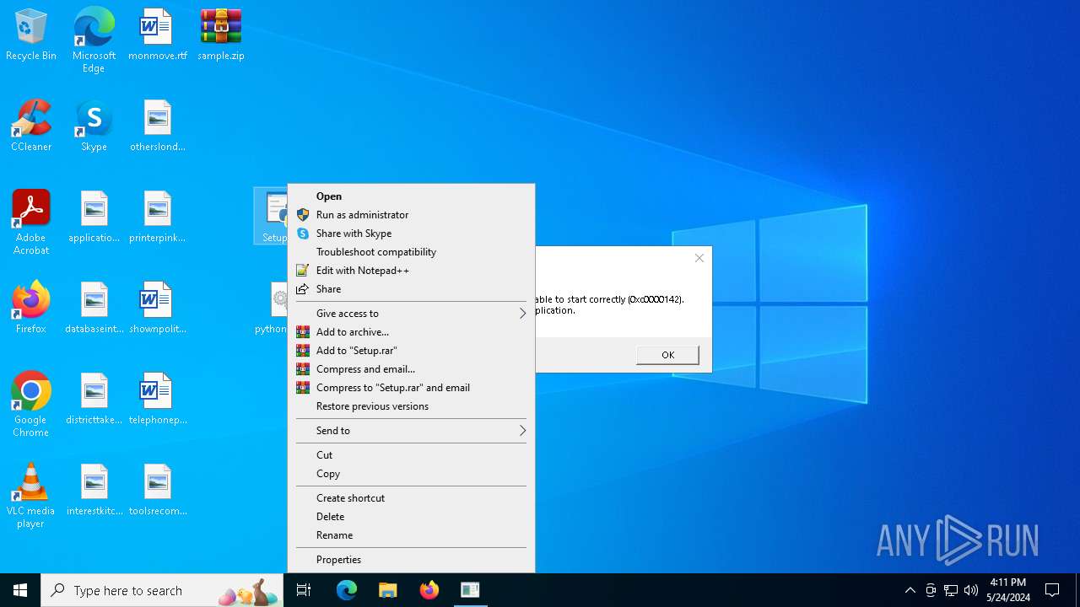Screen dimensions: 1080x607
Task: Open the Action Center notifications
Action: click(x=1052, y=590)
